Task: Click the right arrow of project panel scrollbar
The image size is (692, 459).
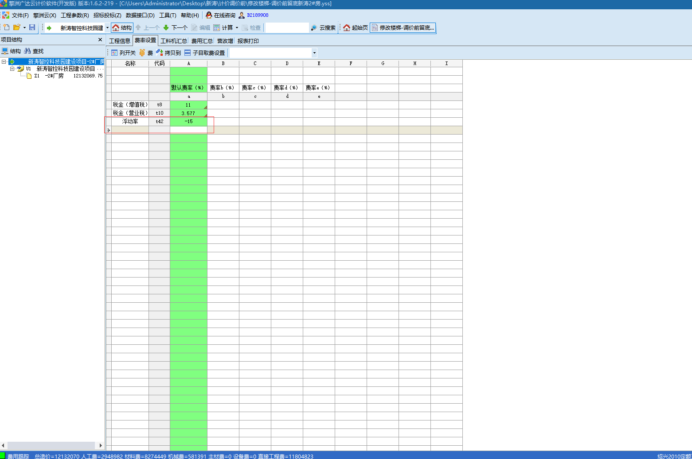Action: pyautogui.click(x=101, y=445)
